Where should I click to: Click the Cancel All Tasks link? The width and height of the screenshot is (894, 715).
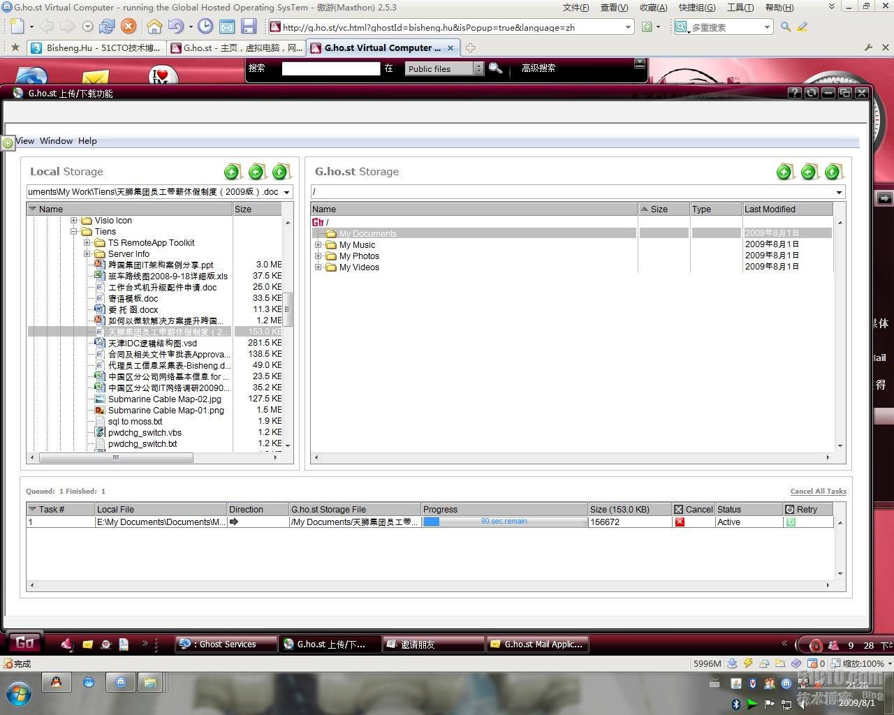[x=818, y=492]
